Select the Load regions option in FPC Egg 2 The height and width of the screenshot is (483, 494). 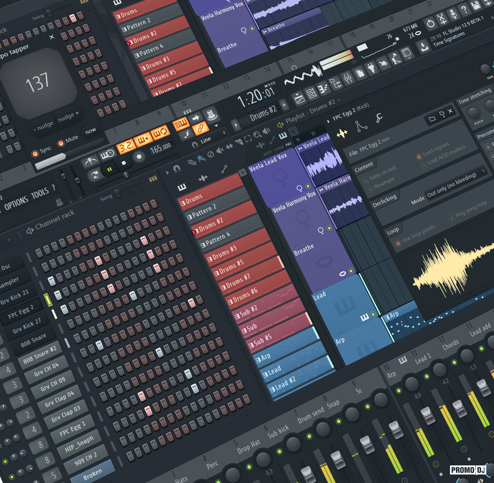pos(419,157)
